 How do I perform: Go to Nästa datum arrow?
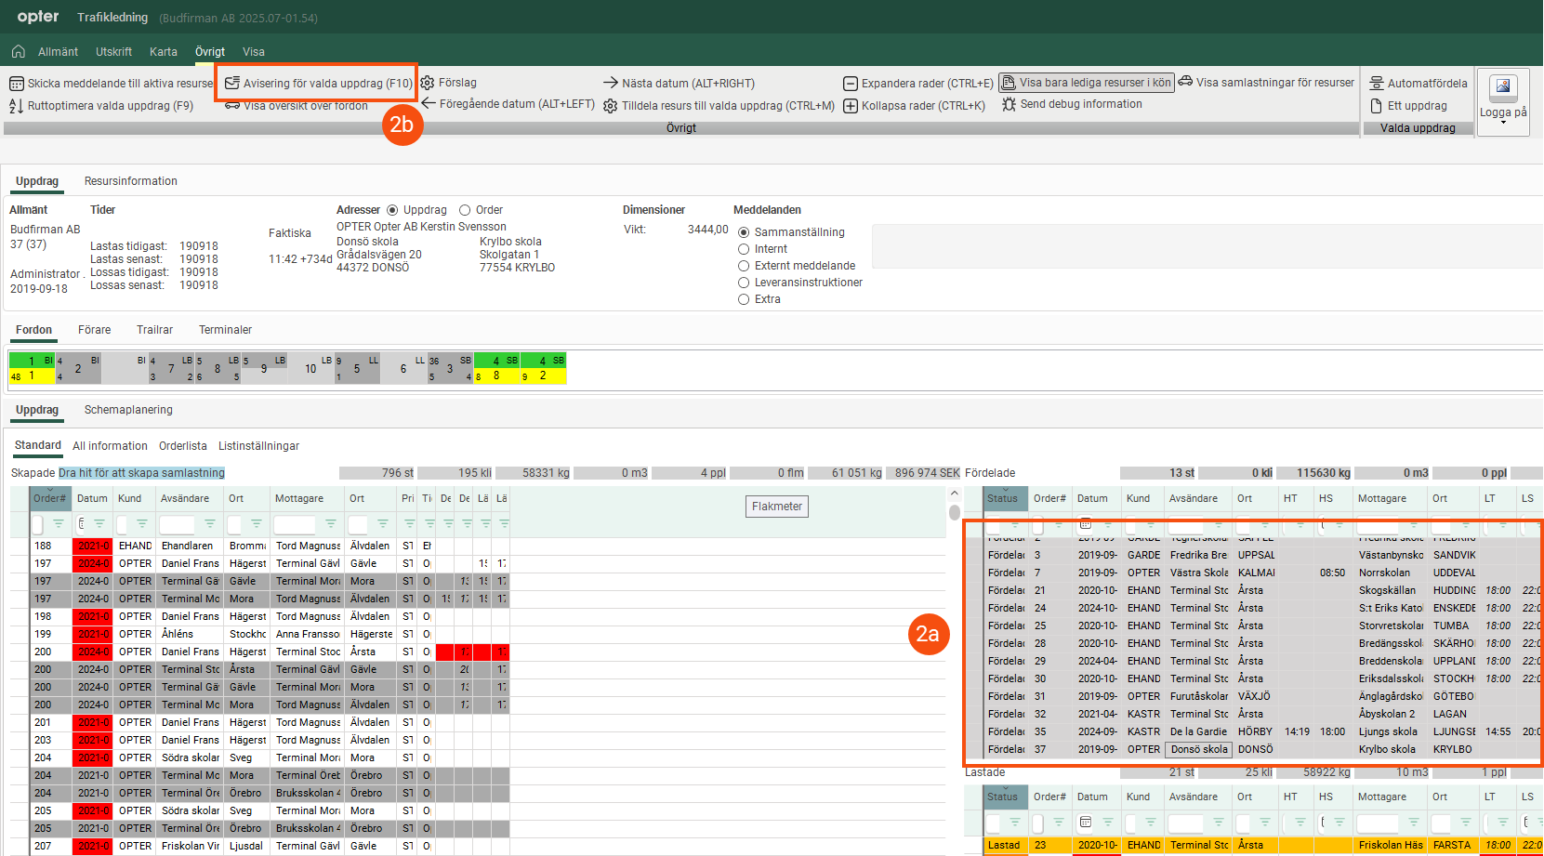coord(611,83)
